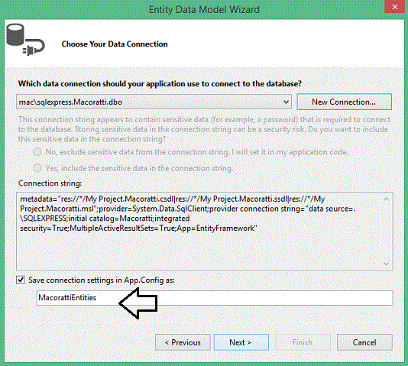The height and width of the screenshot is (366, 408).
Task: Click the Entity Data Model Wizard title bar
Action: pyautogui.click(x=204, y=10)
